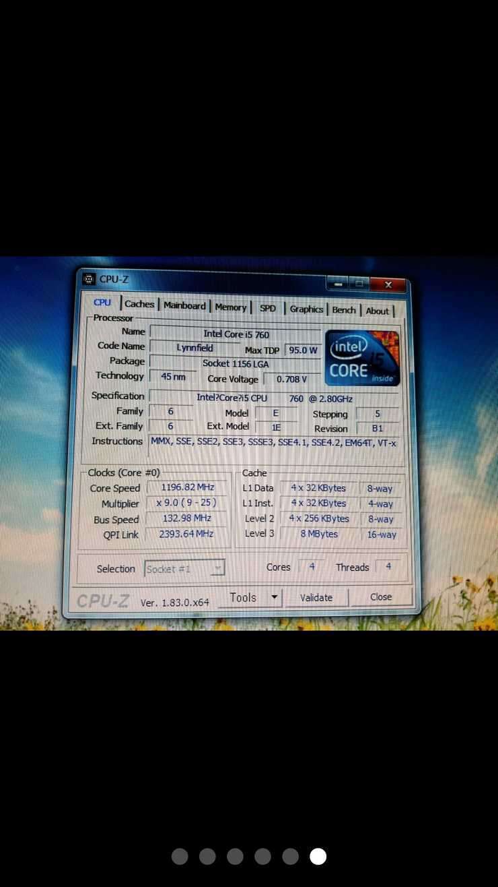Click the maximize button in title bar
The image size is (498, 887).
(359, 284)
